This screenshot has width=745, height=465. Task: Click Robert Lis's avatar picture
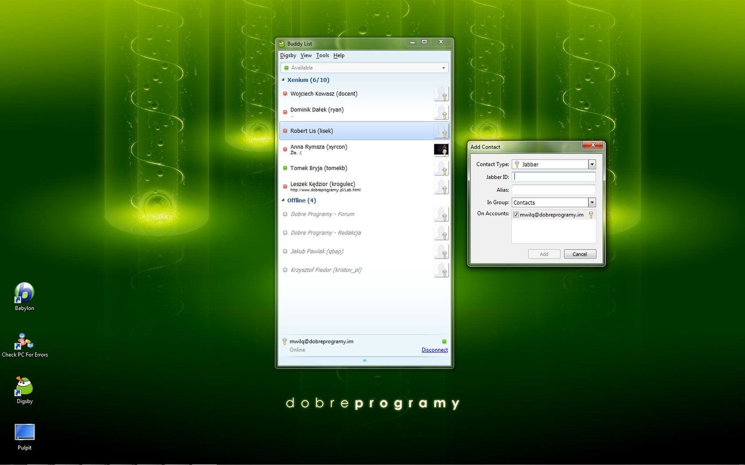click(441, 131)
